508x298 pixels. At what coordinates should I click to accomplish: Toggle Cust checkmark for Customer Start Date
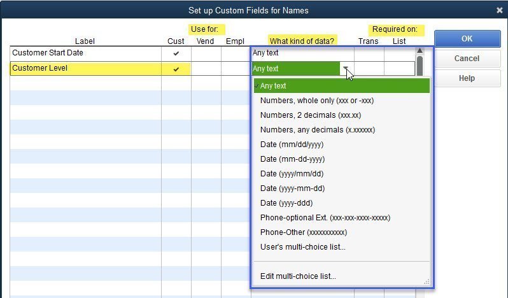[176, 53]
